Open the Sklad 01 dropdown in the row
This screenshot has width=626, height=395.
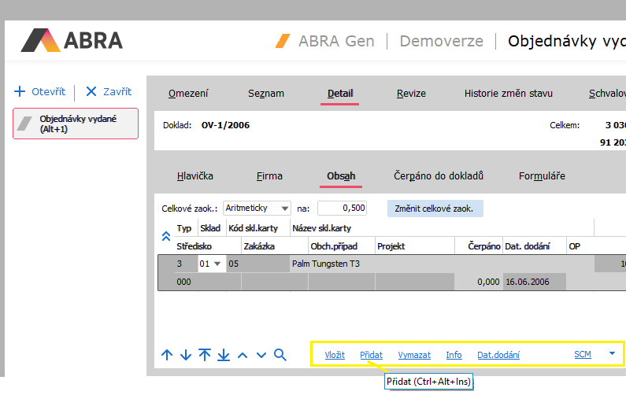tap(211, 264)
